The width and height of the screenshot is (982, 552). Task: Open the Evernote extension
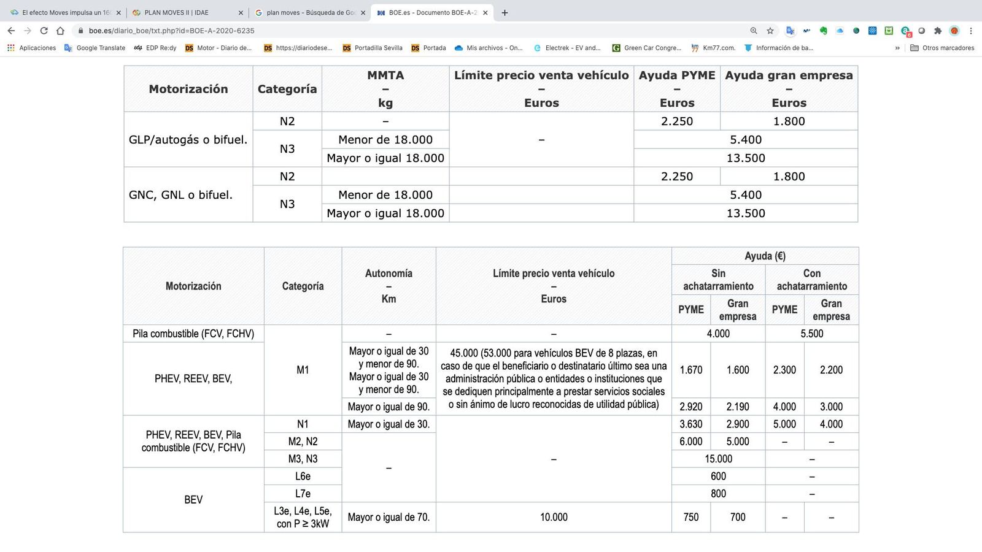824,30
